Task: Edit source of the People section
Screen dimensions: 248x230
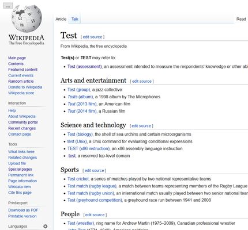Action: pos(95,215)
